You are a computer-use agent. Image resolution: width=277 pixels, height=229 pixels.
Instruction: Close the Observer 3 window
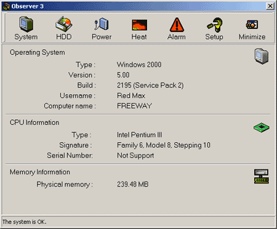coord(270,6)
